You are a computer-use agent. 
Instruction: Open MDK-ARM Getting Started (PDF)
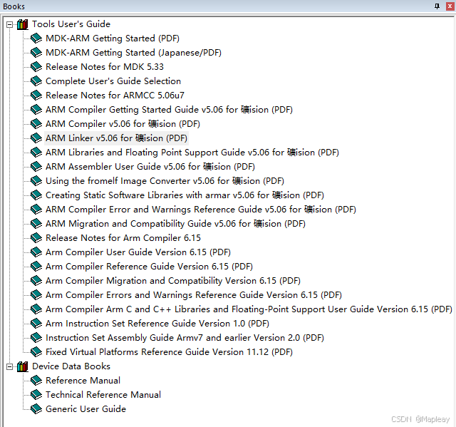pyautogui.click(x=113, y=38)
